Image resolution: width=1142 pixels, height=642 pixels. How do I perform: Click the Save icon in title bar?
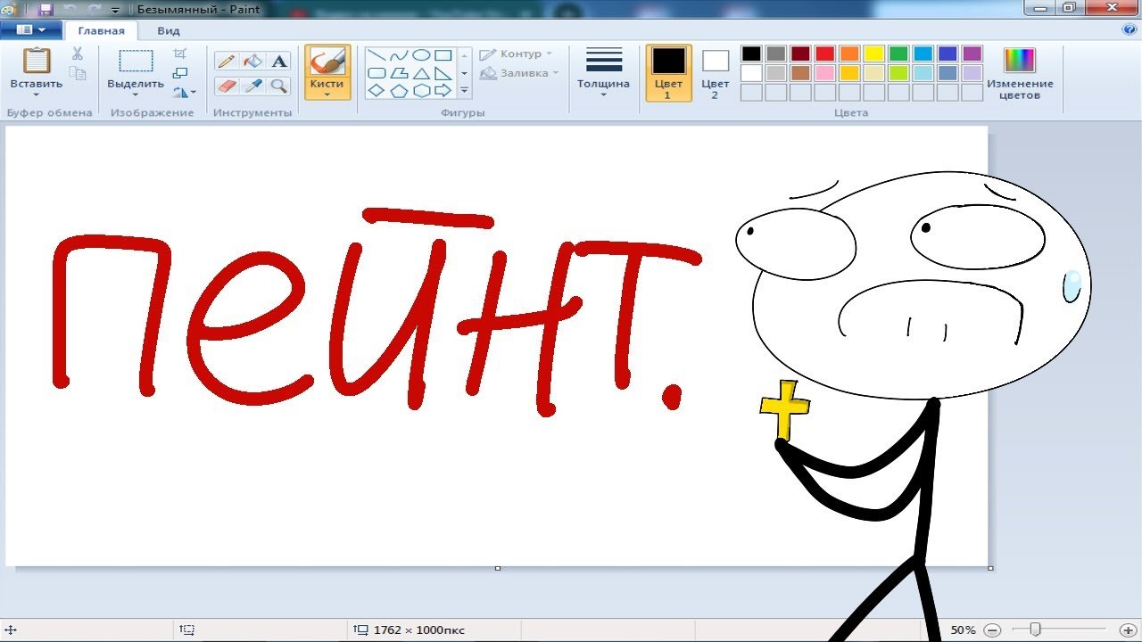click(x=45, y=9)
